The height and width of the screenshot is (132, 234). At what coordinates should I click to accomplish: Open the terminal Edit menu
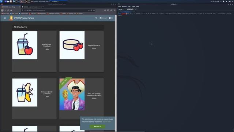point(129,7)
